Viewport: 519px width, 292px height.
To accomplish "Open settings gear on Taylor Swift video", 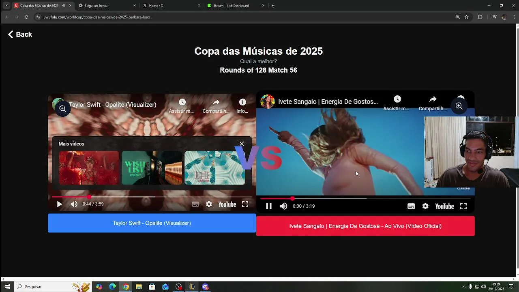I will tap(209, 204).
